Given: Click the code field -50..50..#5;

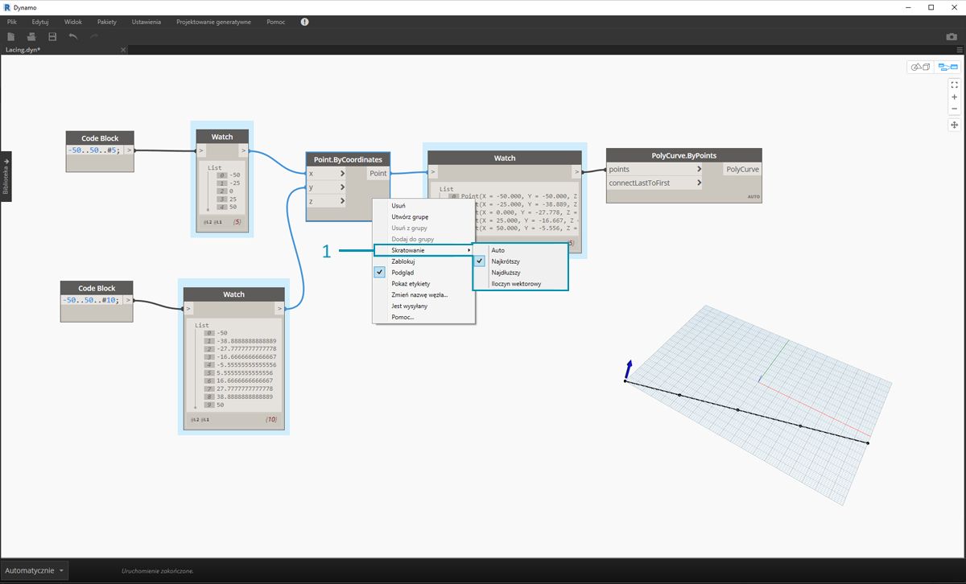Looking at the screenshot, I should (93, 150).
